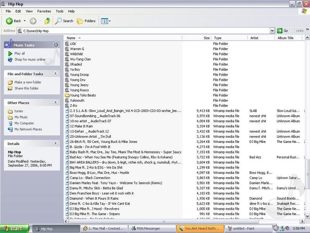Viewport: 310px width, 233px height.
Task: Click Shop for music online
Action: point(30,59)
